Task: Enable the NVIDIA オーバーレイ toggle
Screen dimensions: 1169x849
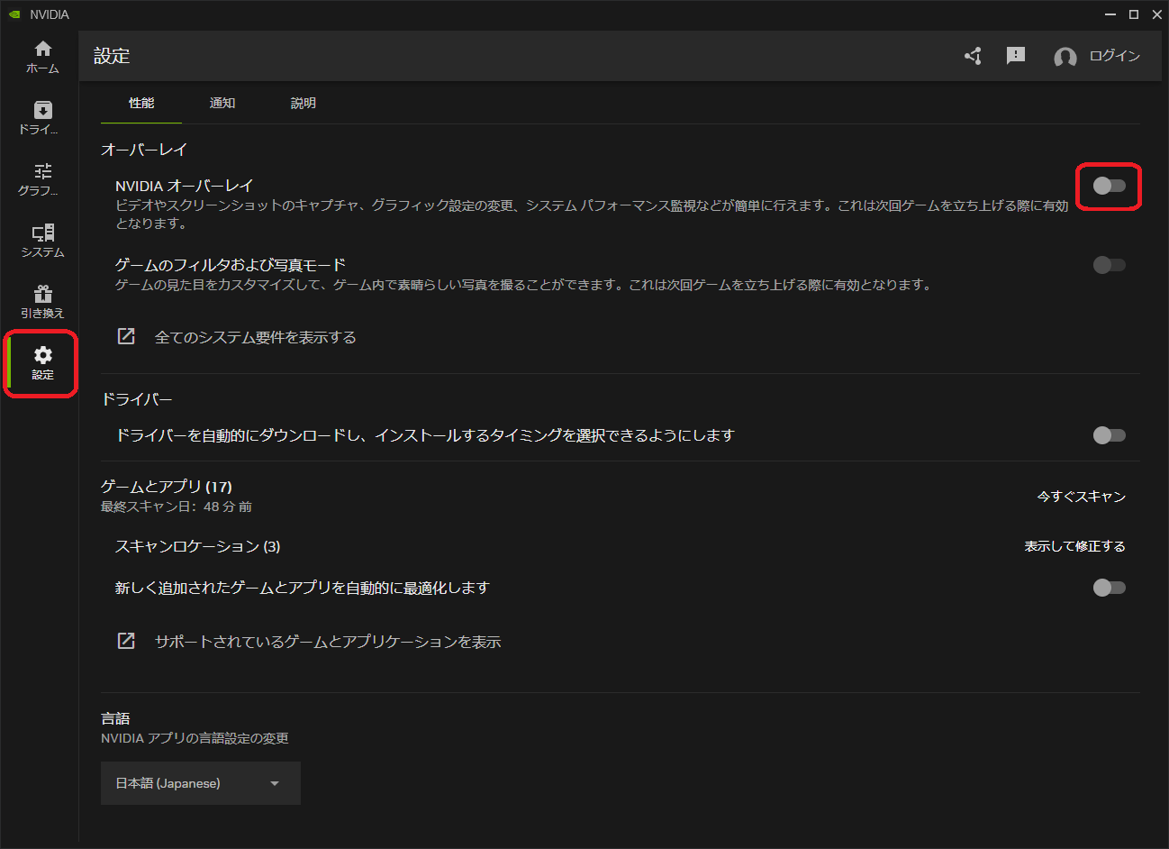Action: coord(1109,186)
